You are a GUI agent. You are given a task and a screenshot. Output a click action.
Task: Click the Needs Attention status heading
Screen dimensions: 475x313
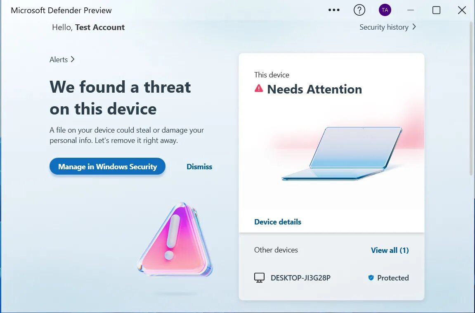tap(314, 89)
